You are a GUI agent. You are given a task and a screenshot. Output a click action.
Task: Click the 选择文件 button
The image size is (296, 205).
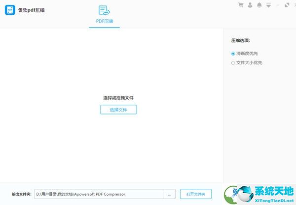[118, 110]
